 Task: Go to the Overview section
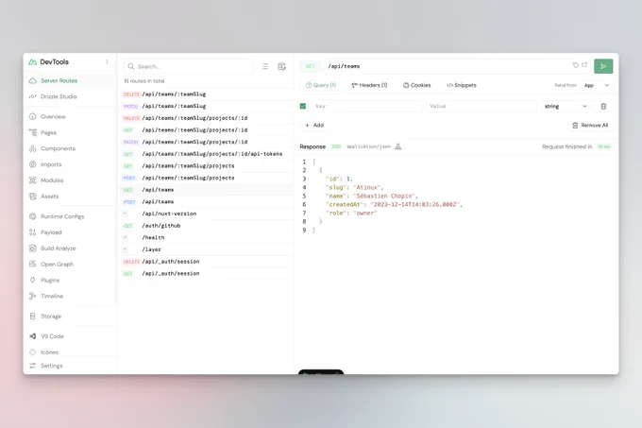[70, 117]
